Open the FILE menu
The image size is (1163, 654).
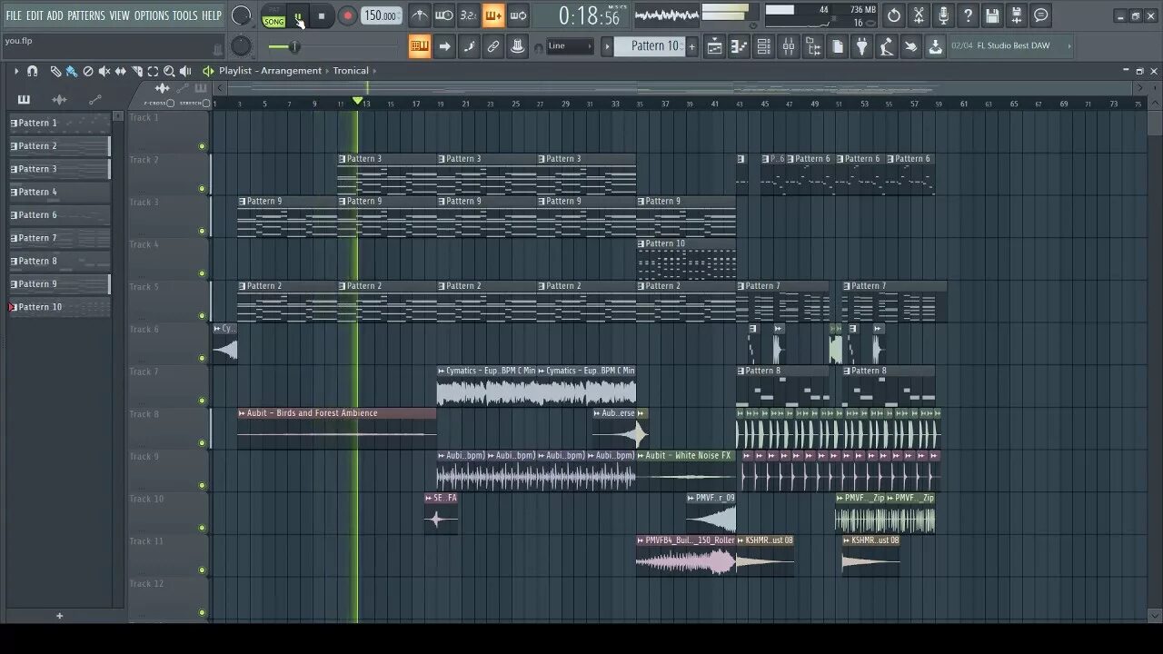(x=14, y=15)
